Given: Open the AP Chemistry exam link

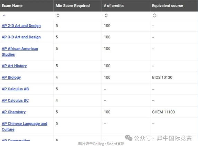Looking at the screenshot, I should click(x=13, y=112).
